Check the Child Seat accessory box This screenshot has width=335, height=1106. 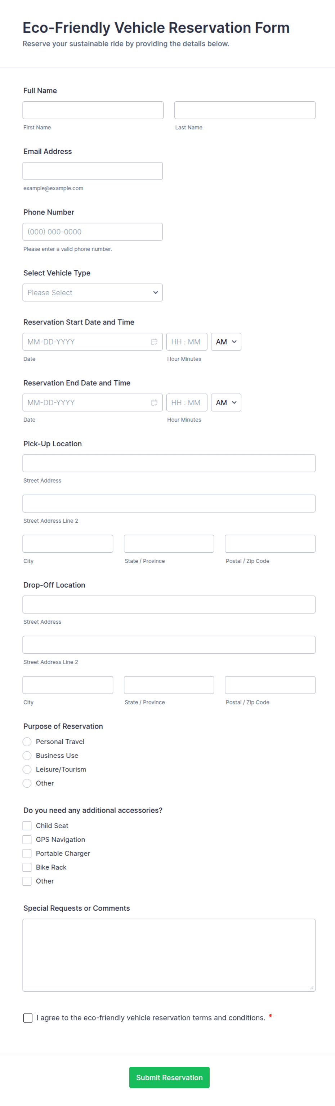coord(27,826)
